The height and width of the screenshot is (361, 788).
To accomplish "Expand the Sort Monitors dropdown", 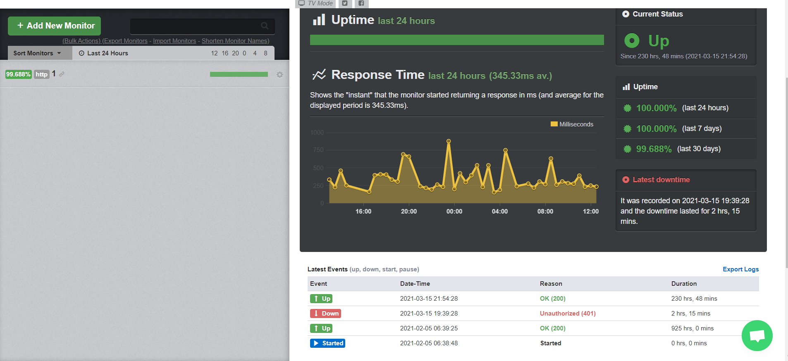I will 37,53.
